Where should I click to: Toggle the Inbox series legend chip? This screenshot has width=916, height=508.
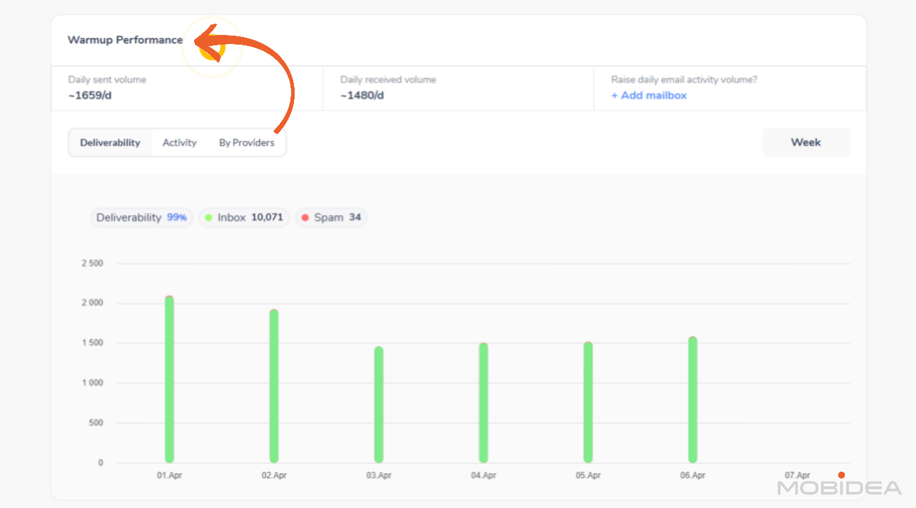pos(244,218)
